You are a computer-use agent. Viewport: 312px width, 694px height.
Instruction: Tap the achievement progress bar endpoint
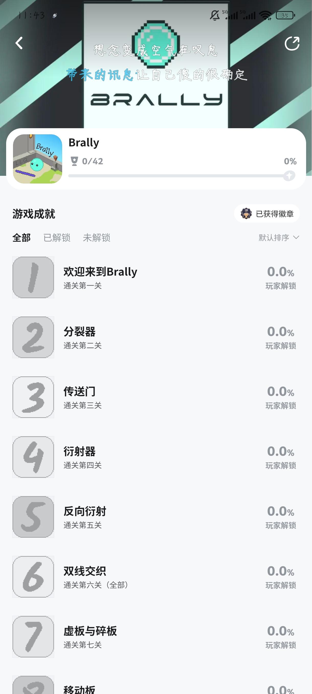[289, 176]
